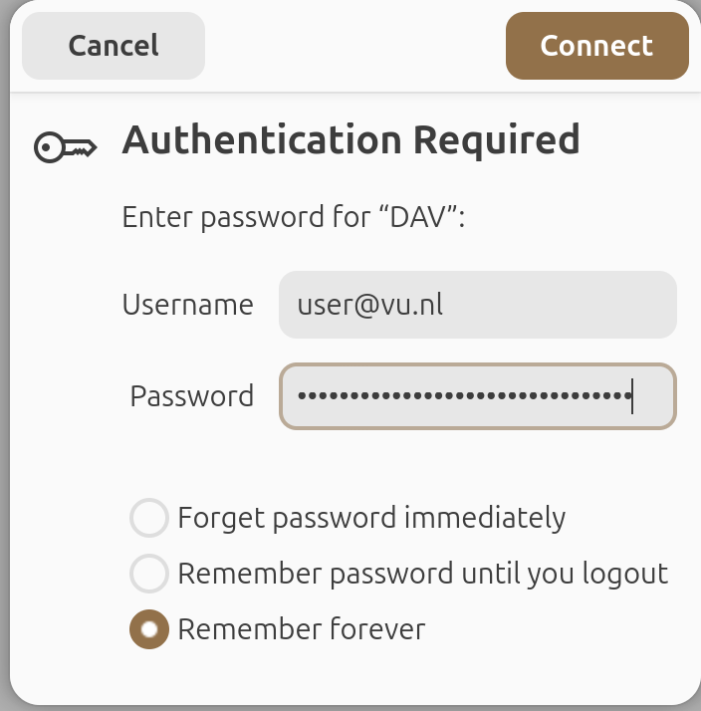Image resolution: width=701 pixels, height=711 pixels.
Task: Click the masked dots in the Password field
Action: (463, 396)
